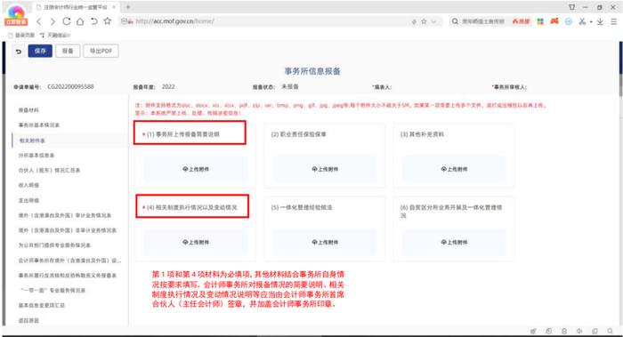Reload the page with refresh icon

coord(67,21)
